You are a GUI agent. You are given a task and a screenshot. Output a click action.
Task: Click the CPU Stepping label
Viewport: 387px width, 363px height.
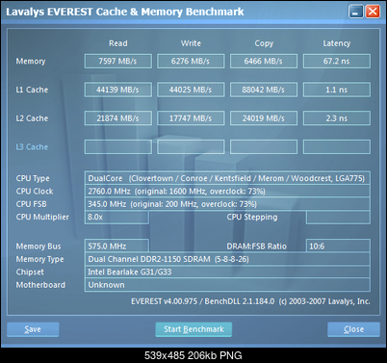[252, 217]
